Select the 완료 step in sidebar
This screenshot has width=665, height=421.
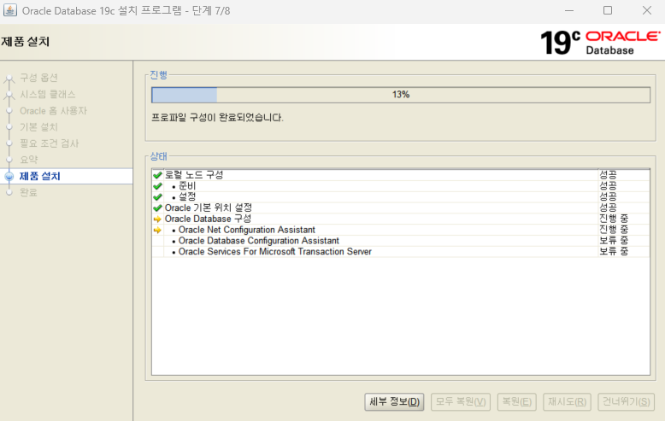(x=29, y=192)
